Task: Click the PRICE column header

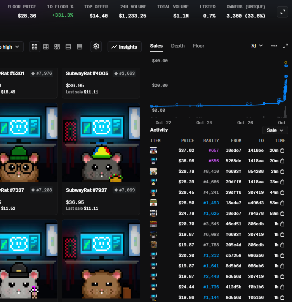Action: 188,140
